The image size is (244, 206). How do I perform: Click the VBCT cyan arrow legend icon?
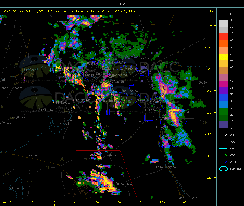tap(223, 149)
